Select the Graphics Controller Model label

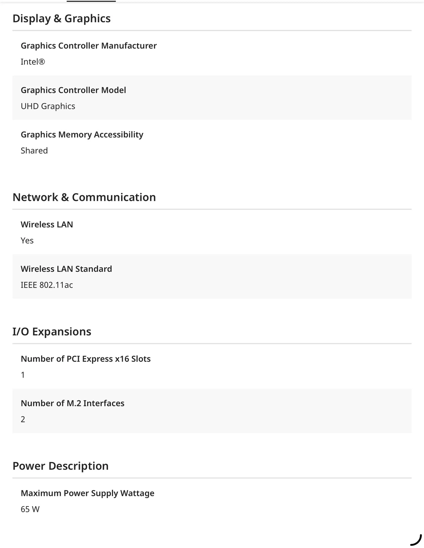click(73, 90)
